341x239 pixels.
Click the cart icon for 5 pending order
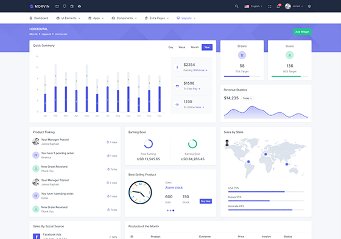pos(36,155)
